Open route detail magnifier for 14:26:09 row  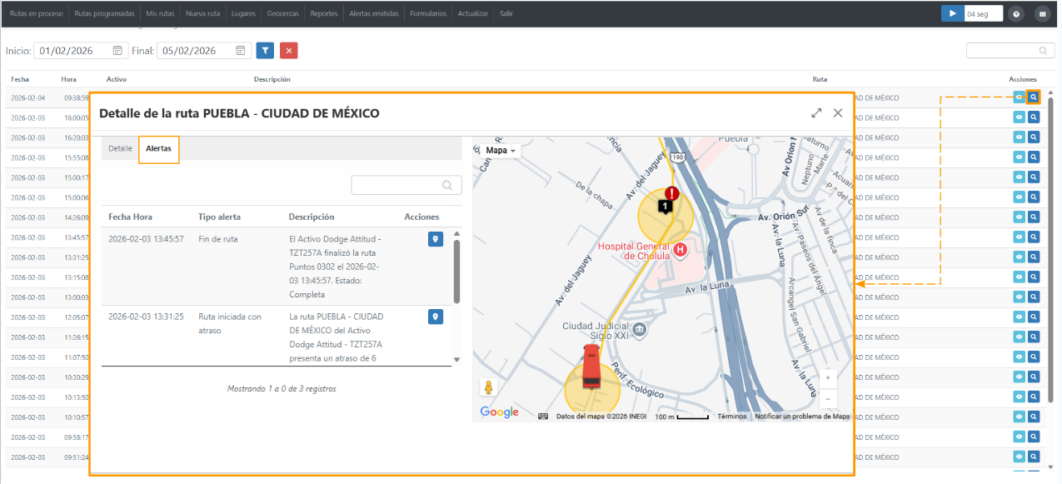1034,217
